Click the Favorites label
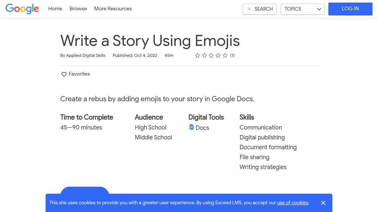The width and height of the screenshot is (378, 212). [79, 74]
